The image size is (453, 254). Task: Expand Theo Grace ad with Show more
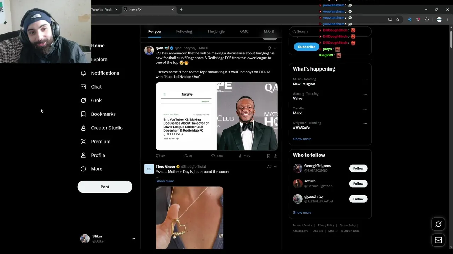tap(165, 181)
